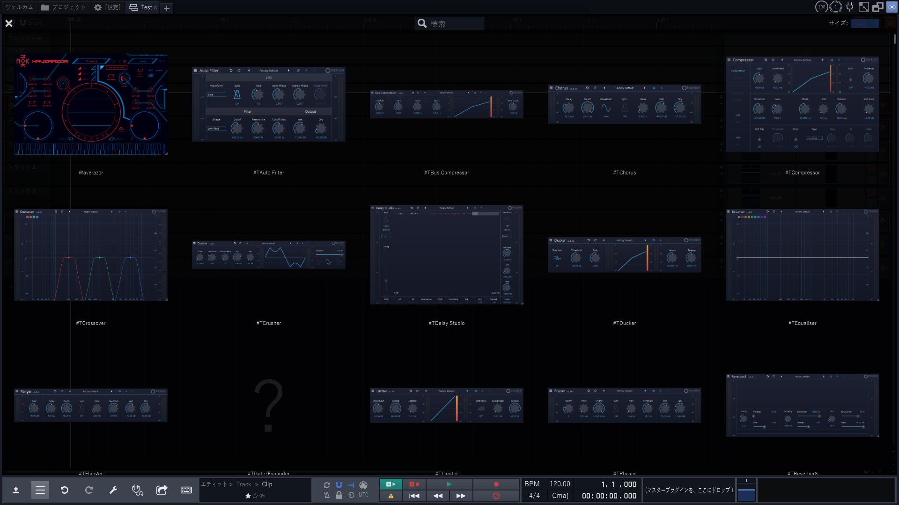Viewport: 899px width, 505px height.
Task: Open the [設定] settings tab
Action: pyautogui.click(x=108, y=7)
